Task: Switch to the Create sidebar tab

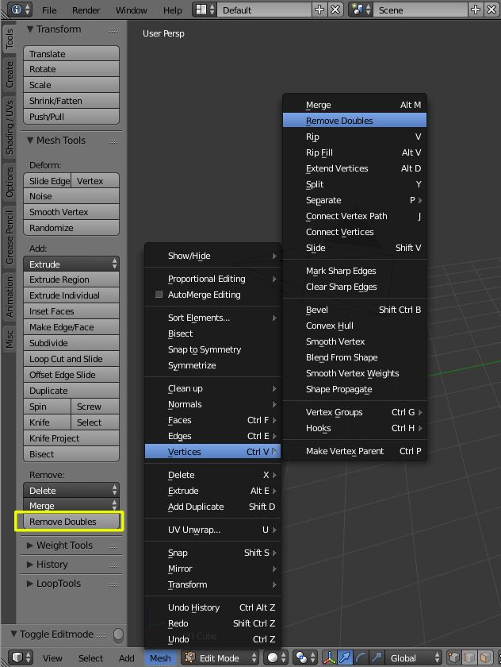Action: (x=9, y=75)
